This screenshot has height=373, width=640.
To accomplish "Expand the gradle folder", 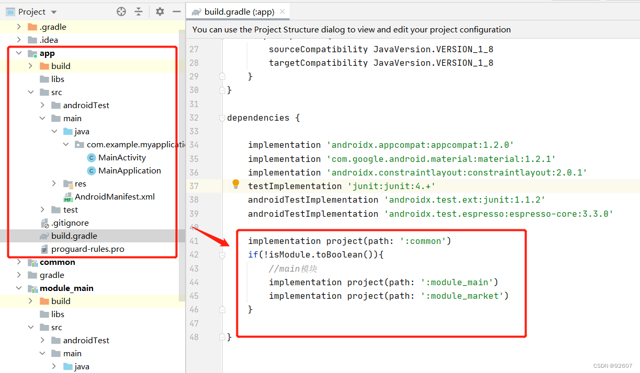I will (x=19, y=275).
